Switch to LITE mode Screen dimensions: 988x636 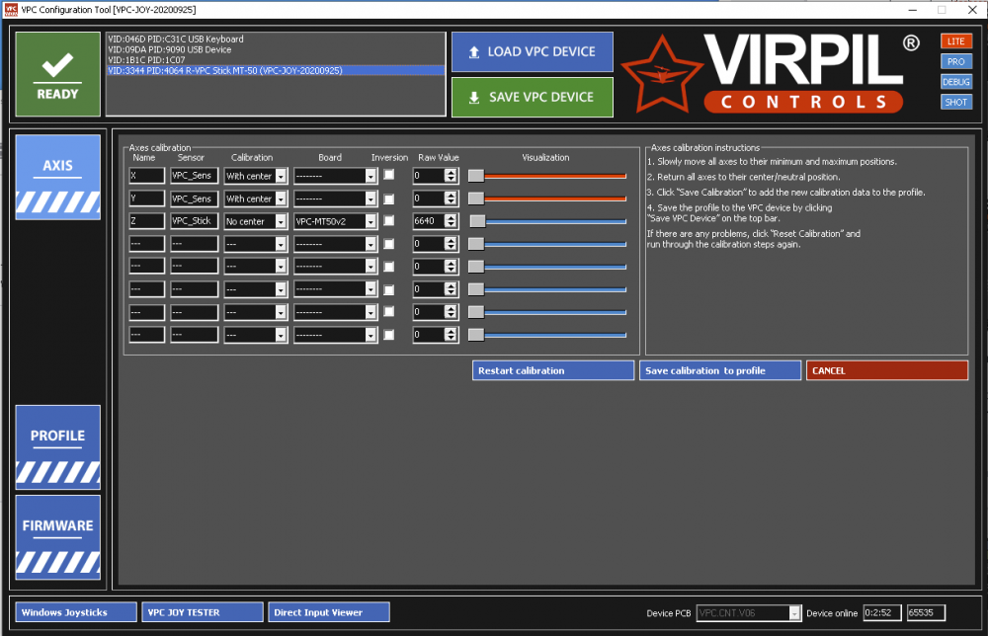[955, 41]
